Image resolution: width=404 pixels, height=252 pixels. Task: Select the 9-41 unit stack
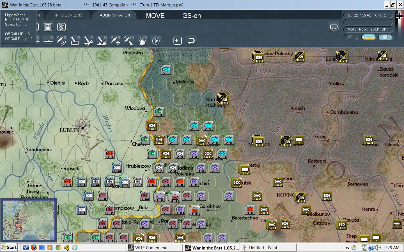[x=175, y=198]
